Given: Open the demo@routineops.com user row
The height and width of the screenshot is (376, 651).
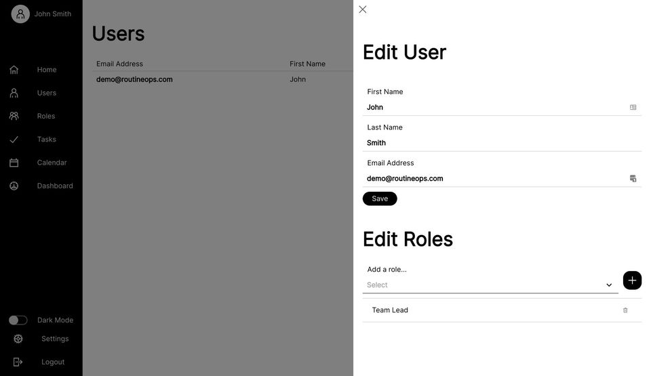Looking at the screenshot, I should [134, 79].
